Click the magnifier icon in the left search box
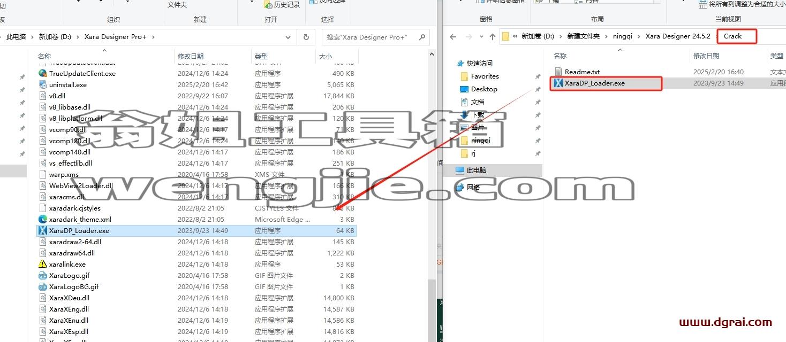The image size is (786, 342). tap(422, 37)
